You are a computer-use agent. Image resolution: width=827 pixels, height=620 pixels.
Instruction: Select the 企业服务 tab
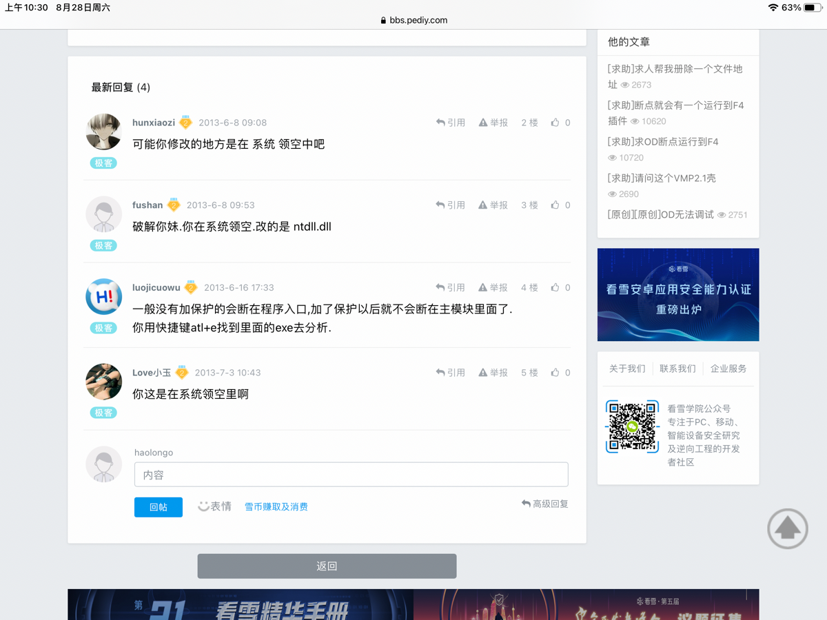(728, 369)
